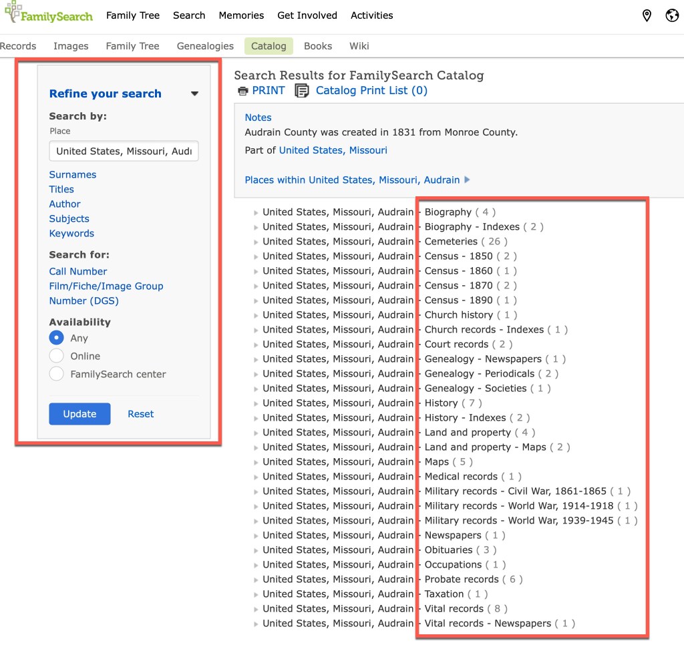Open the globe language icon
This screenshot has height=651, width=684.
tap(672, 15)
